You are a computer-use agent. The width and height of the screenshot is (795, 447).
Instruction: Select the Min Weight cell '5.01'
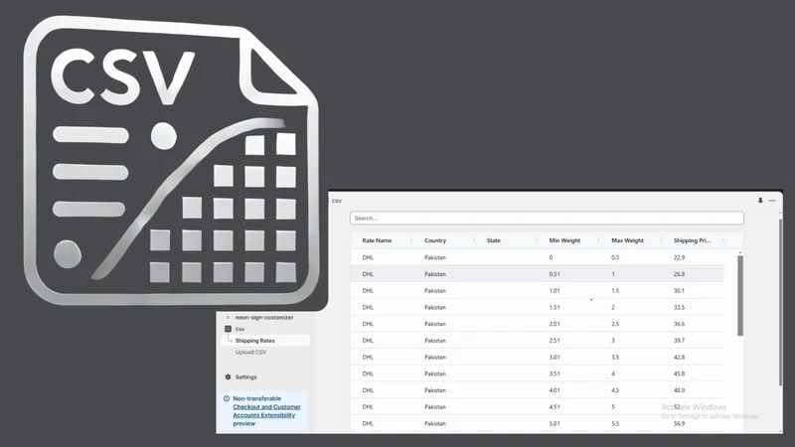coord(555,424)
